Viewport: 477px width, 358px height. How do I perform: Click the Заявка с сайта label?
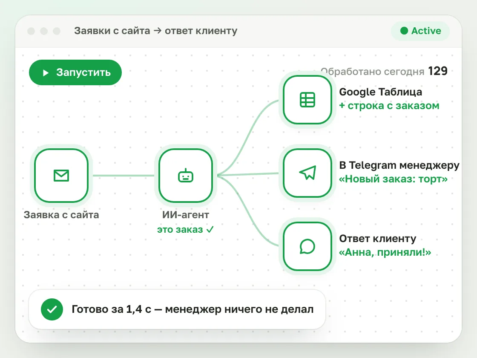pos(61,215)
